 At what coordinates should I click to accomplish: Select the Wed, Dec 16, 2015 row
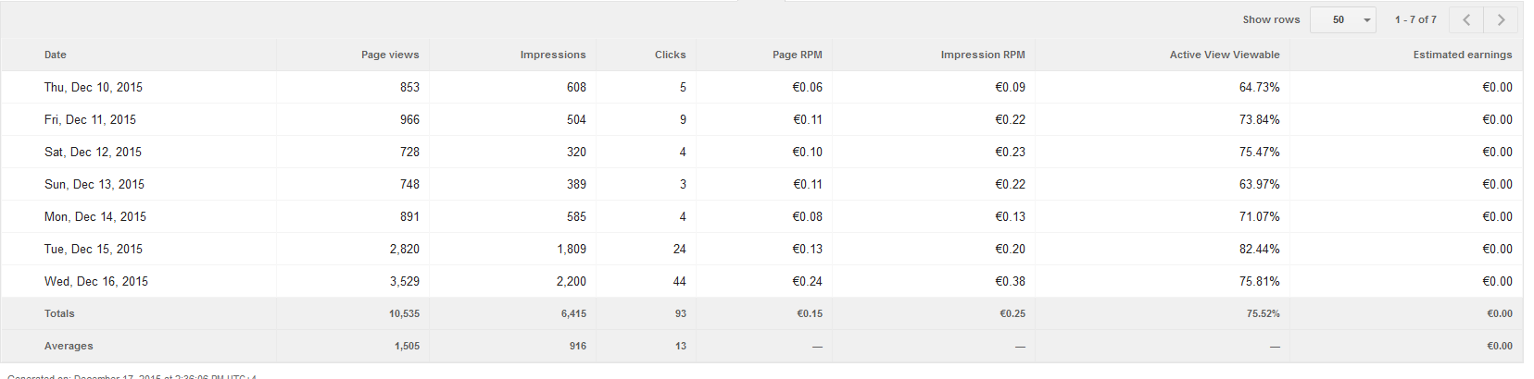click(x=96, y=281)
